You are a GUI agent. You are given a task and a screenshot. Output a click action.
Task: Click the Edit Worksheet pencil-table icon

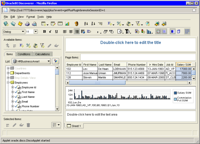53,24
